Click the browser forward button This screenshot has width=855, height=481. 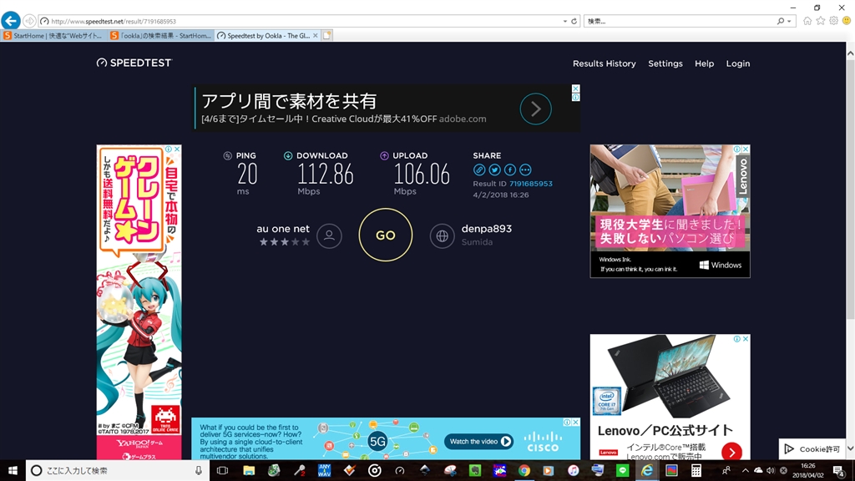click(x=29, y=21)
